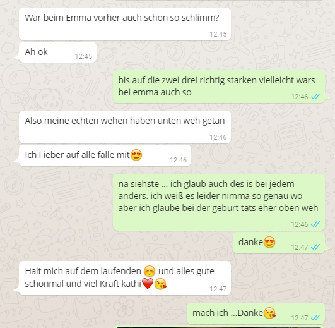Click the 12:47 timestamp on 'Halt mich' message
The width and height of the screenshot is (335, 328).
tap(218, 289)
